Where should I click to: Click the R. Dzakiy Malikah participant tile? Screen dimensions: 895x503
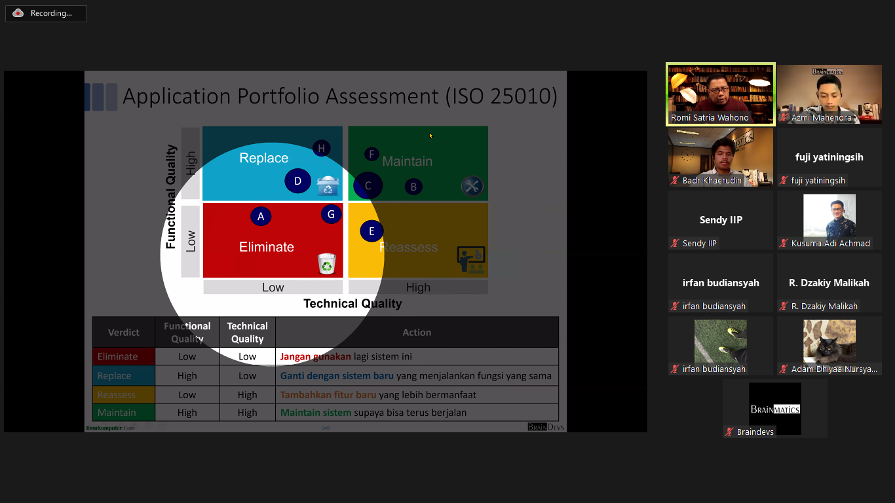pos(829,284)
